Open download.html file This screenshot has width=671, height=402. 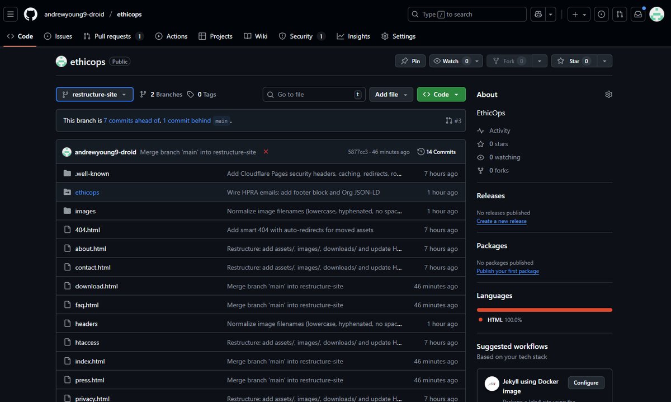[x=97, y=286]
